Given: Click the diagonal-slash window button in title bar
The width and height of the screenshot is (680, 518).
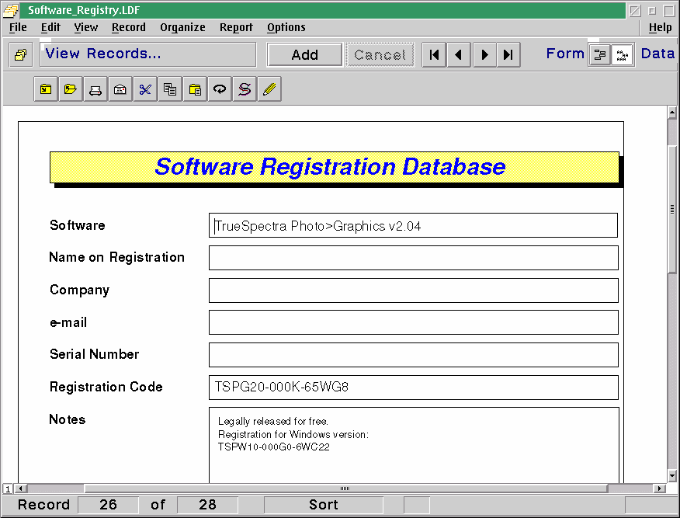Looking at the screenshot, I should pyautogui.click(x=635, y=10).
